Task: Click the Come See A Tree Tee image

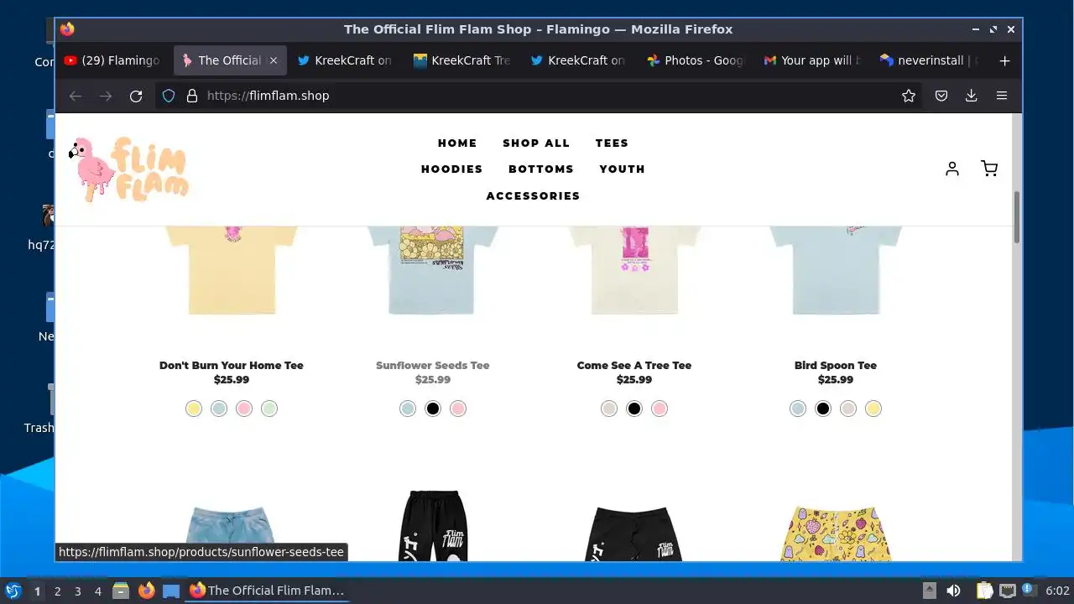Action: point(634,270)
